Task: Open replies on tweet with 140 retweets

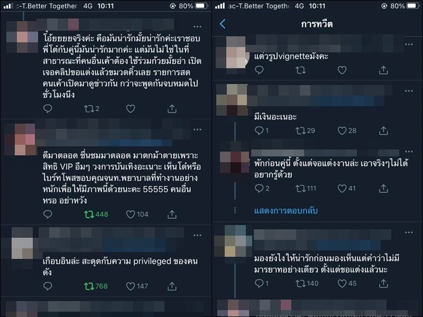Action: 261,283
